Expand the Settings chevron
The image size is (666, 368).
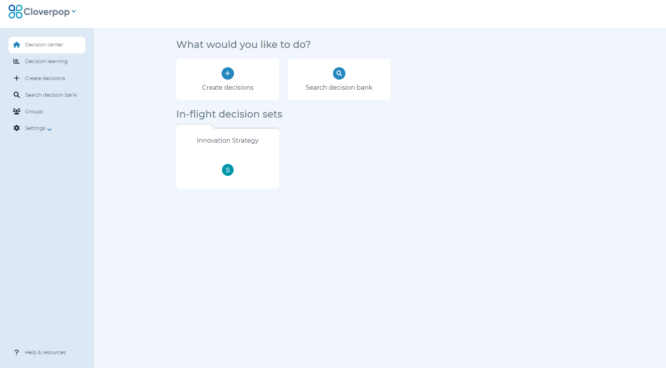click(x=50, y=129)
